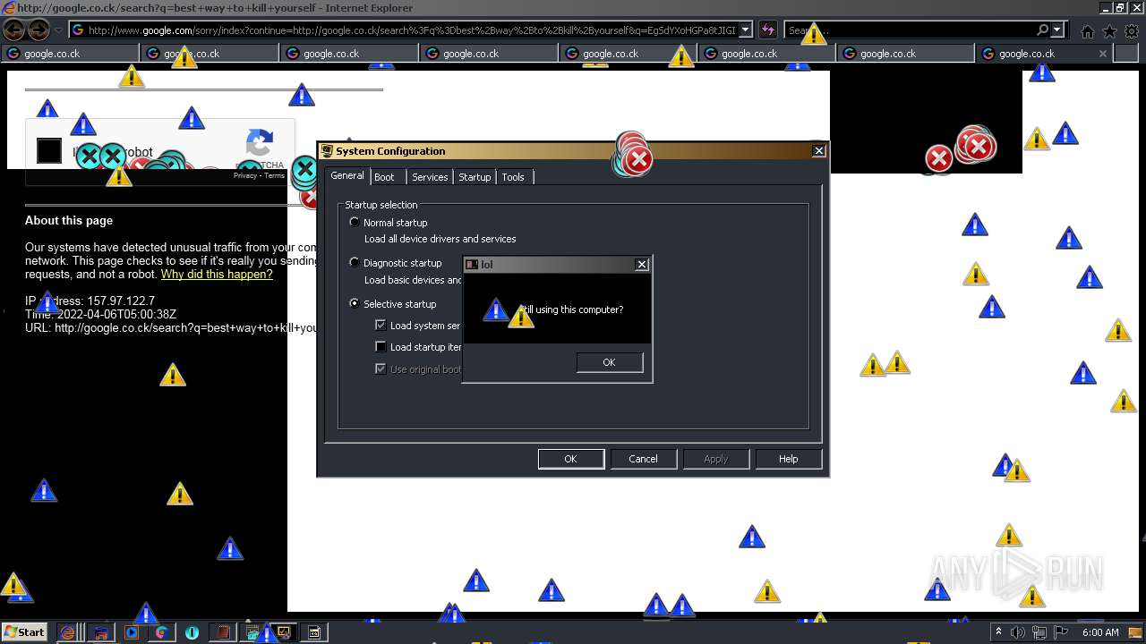
Task: Open the Action Center flag icon
Action: click(x=1062, y=632)
